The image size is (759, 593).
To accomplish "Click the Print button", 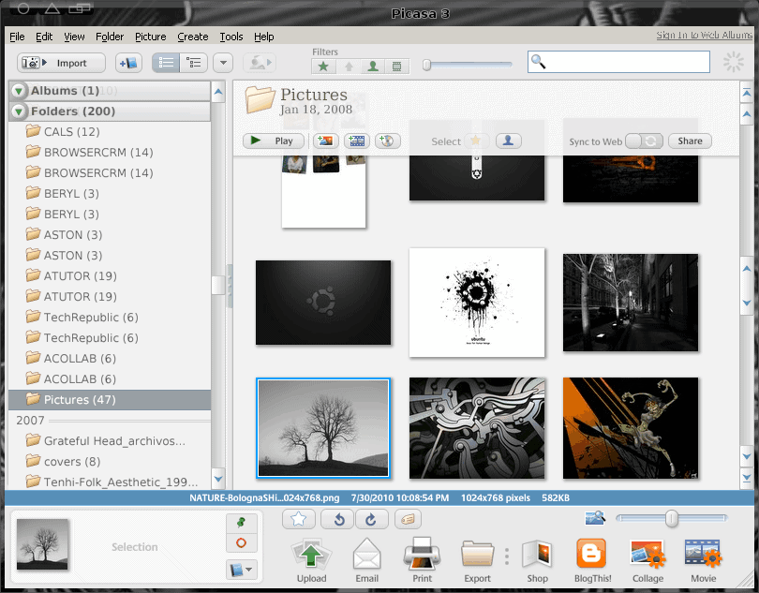I will point(422,560).
